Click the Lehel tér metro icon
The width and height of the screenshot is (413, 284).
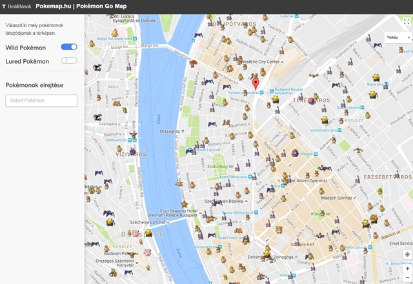click(x=297, y=16)
